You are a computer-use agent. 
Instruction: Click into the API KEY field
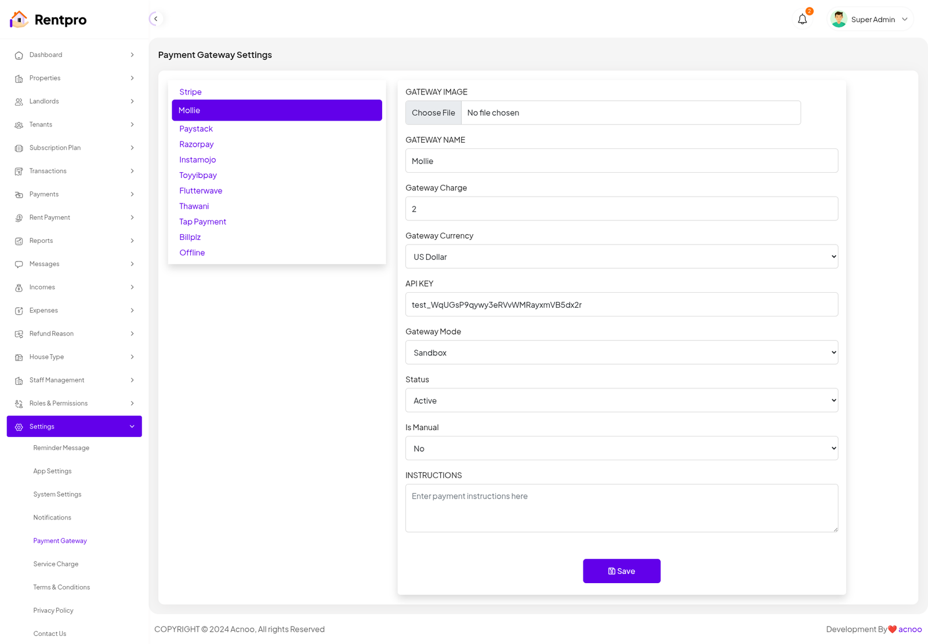[621, 305]
